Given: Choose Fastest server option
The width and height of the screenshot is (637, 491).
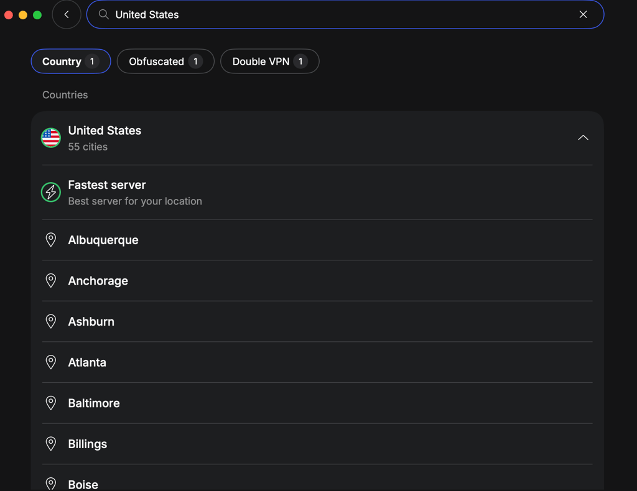Looking at the screenshot, I should click(x=317, y=192).
